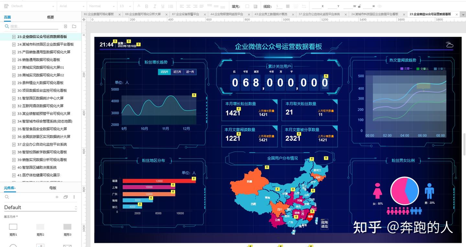Open the Default library selector dropdown

pos(40,207)
